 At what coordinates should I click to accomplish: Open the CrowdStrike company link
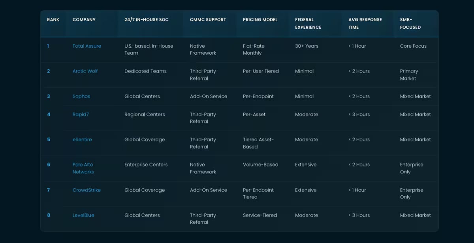87,190
